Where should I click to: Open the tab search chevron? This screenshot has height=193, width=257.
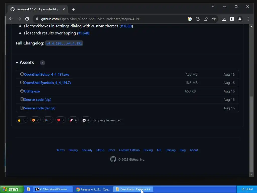coord(213,7)
